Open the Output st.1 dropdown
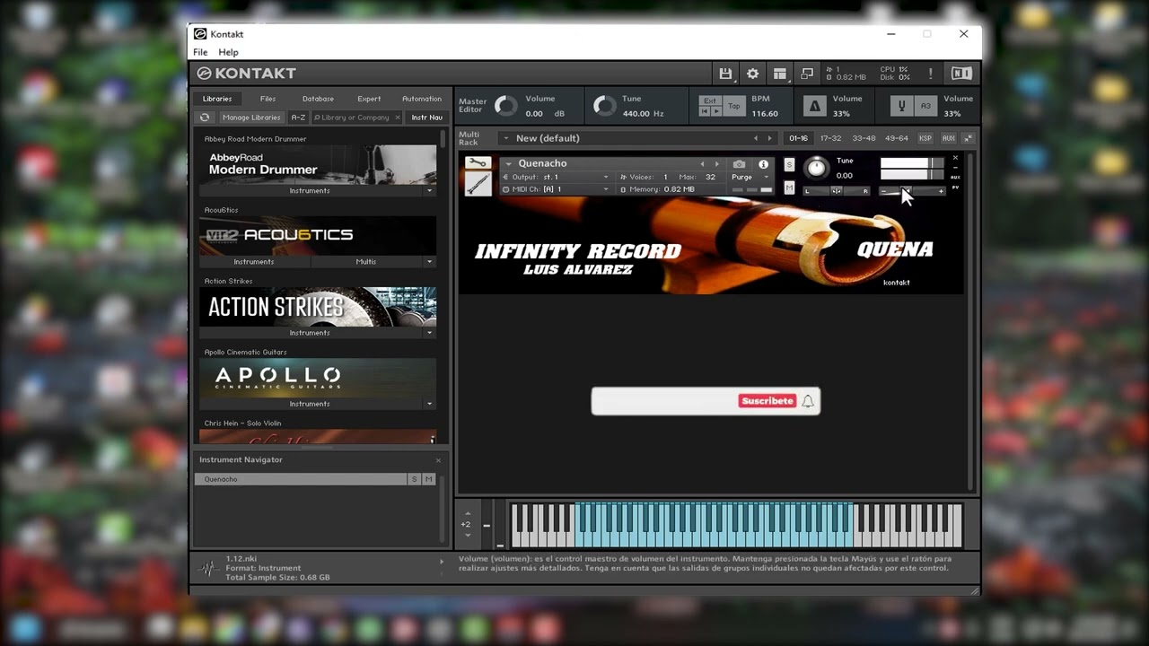The height and width of the screenshot is (646, 1149). (x=556, y=178)
